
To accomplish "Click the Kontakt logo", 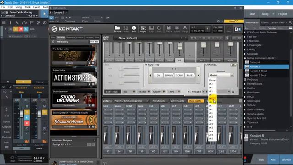I will click(67, 29).
